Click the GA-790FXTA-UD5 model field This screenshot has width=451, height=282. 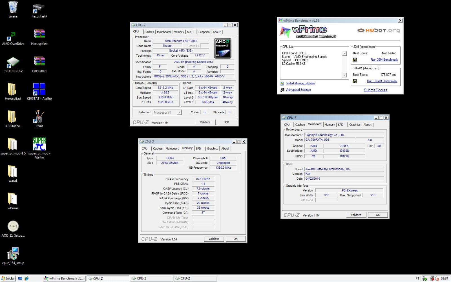pyautogui.click(x=330, y=140)
